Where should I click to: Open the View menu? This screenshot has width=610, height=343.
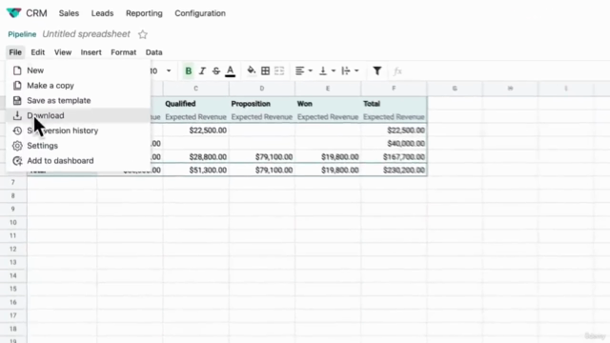pos(63,52)
